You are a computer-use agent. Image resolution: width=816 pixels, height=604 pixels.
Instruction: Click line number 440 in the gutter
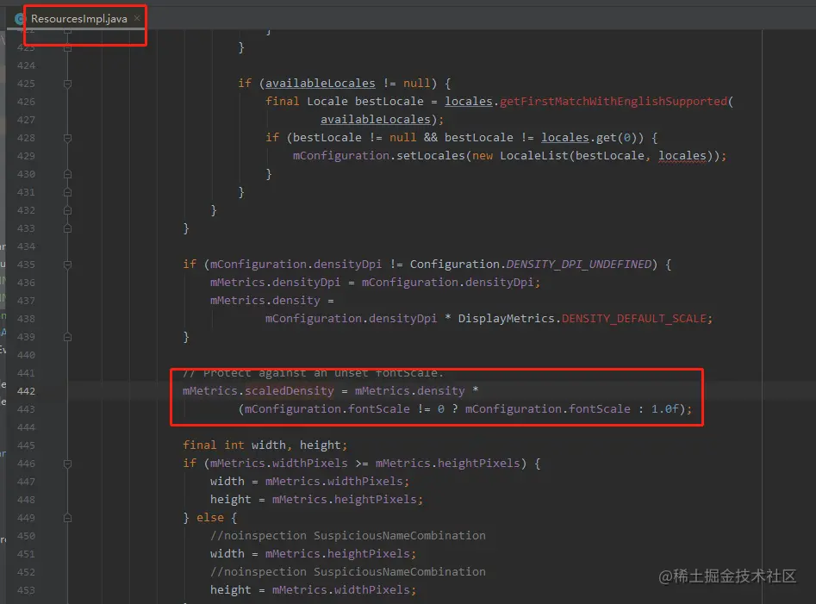[26, 355]
